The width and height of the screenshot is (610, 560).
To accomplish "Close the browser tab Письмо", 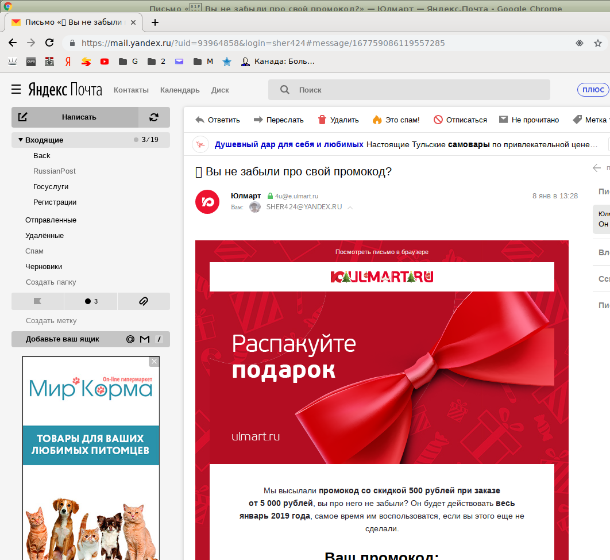I will coord(133,22).
